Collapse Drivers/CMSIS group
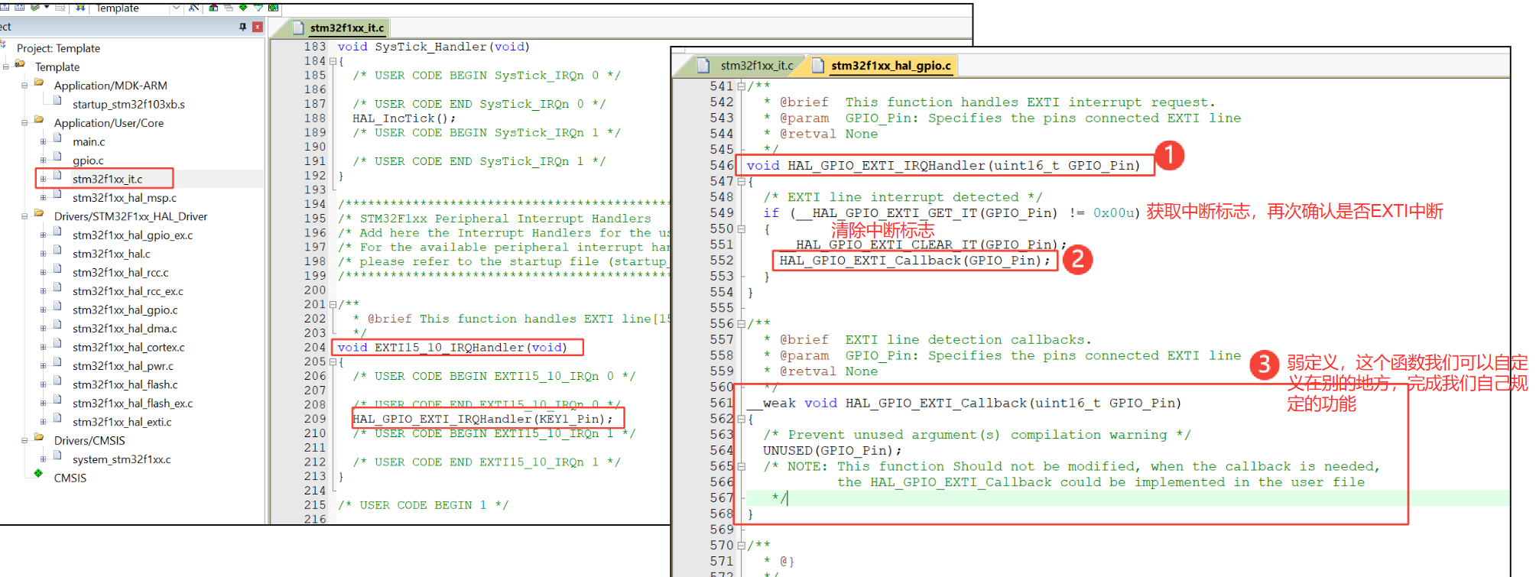 (x=24, y=441)
